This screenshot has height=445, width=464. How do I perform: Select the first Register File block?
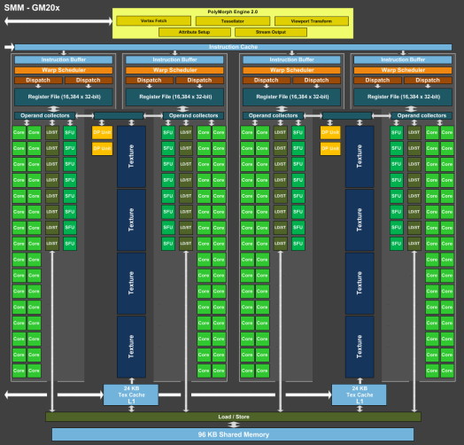(x=64, y=97)
